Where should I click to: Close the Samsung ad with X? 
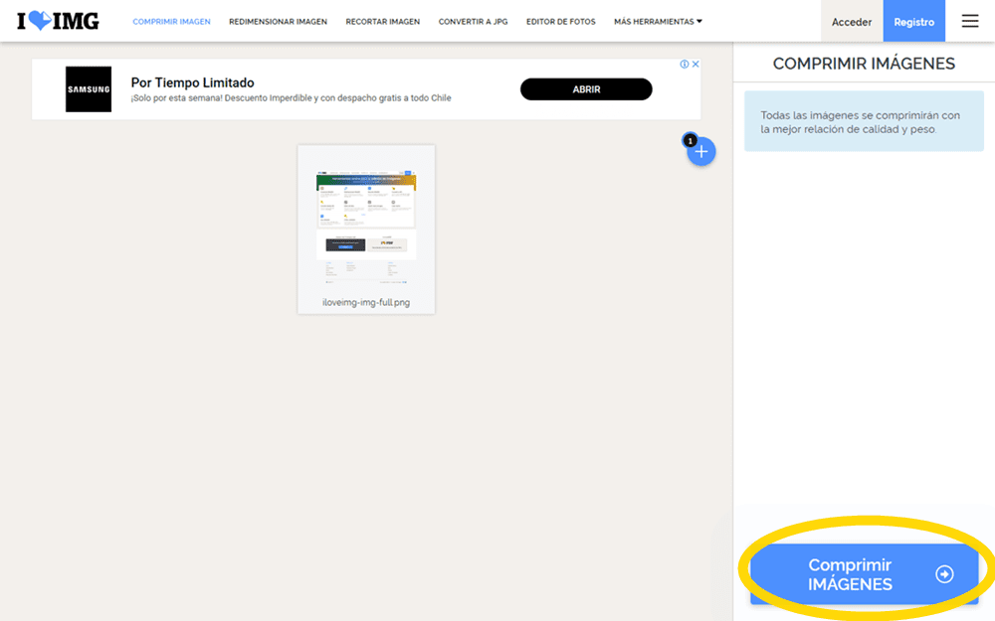pyautogui.click(x=696, y=65)
